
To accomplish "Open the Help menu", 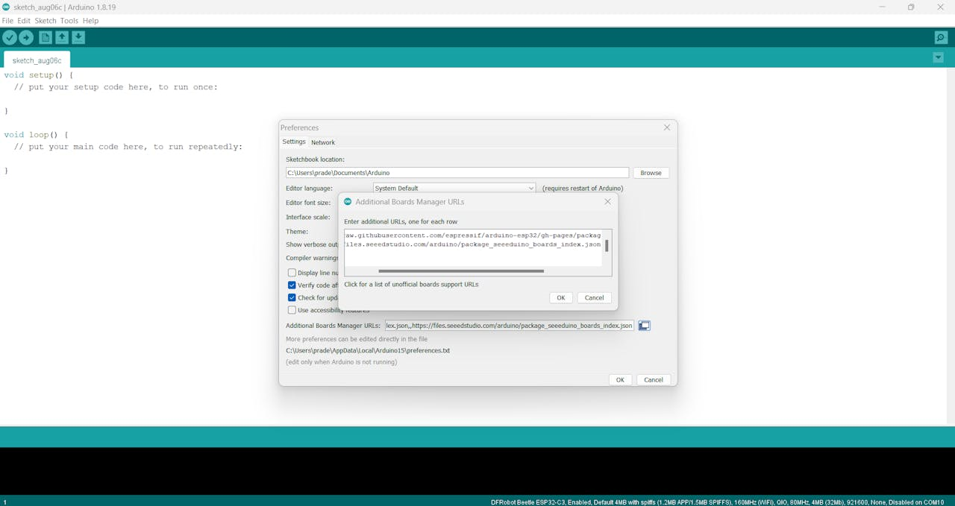I will pos(90,21).
